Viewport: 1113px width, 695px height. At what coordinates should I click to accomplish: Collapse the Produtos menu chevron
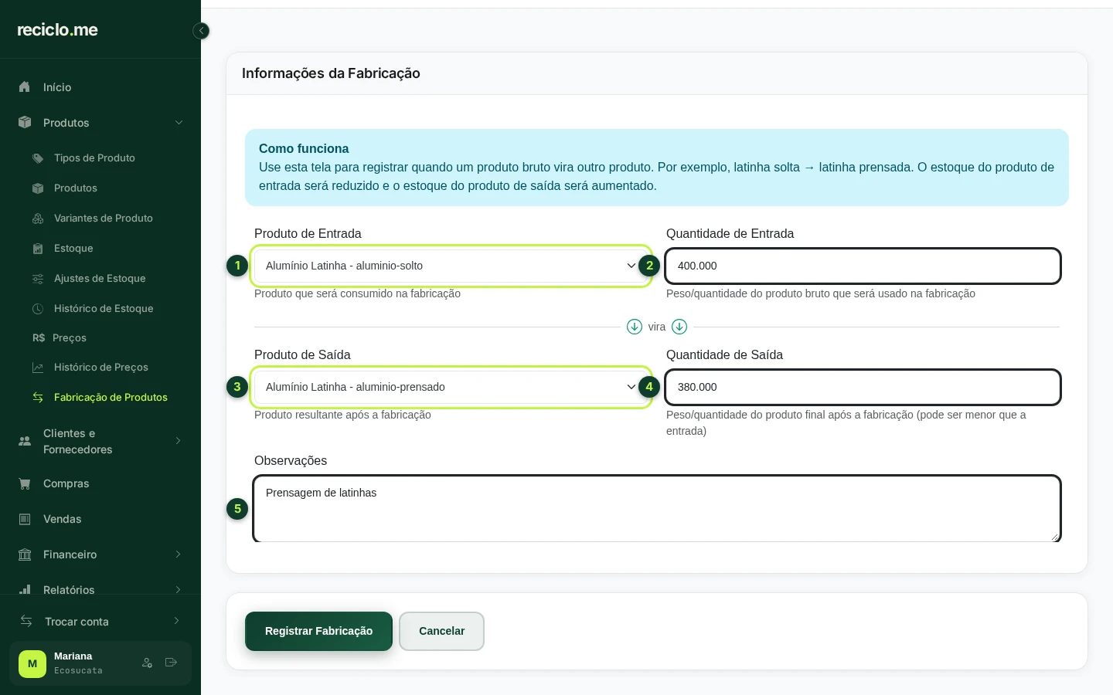[x=179, y=123]
